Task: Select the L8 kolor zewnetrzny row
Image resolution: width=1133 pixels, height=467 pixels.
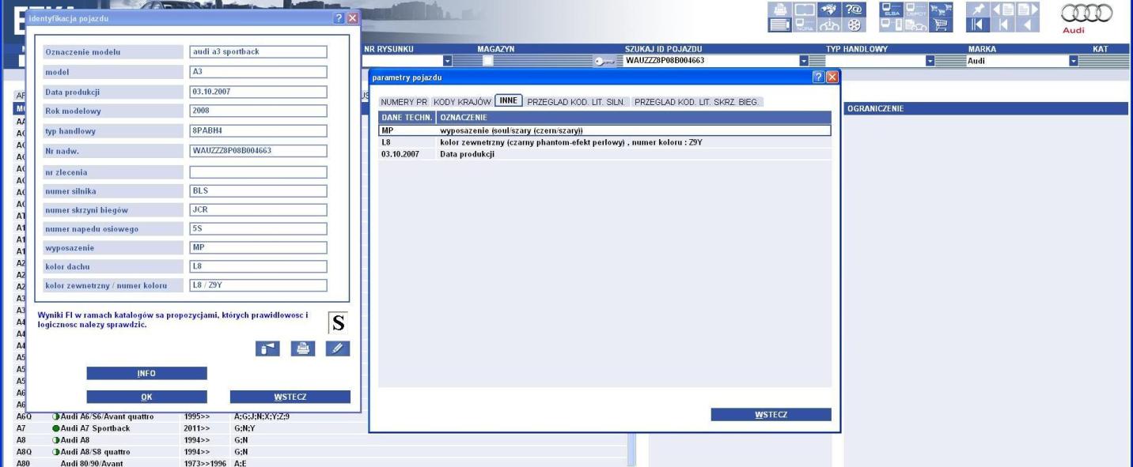Action: 604,142
